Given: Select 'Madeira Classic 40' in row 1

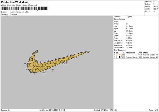Looking at the screenshot, I should [150, 55].
